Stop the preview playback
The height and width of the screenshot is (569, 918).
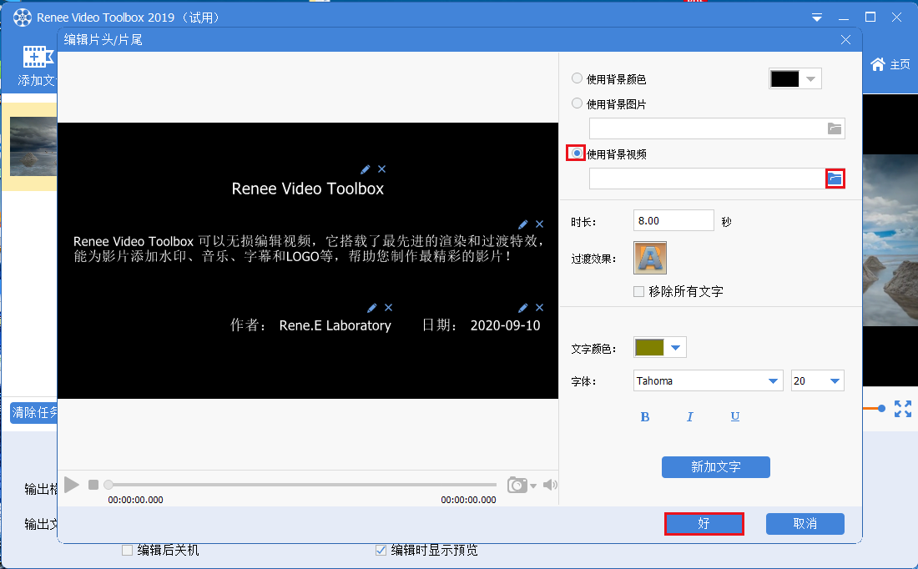point(93,485)
